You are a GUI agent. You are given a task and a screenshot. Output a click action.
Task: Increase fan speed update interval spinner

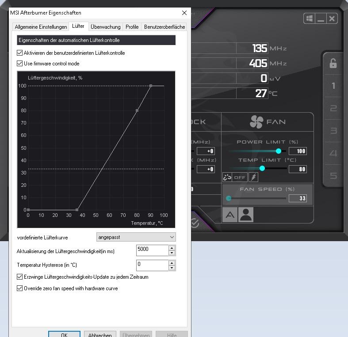point(172,248)
